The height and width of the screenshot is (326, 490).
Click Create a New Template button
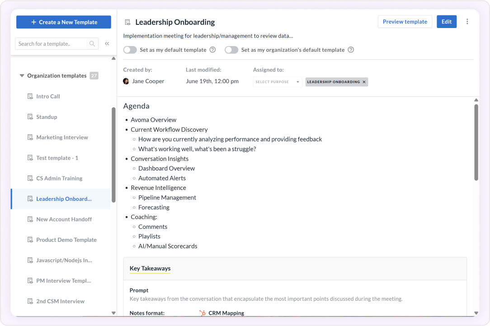tap(63, 22)
